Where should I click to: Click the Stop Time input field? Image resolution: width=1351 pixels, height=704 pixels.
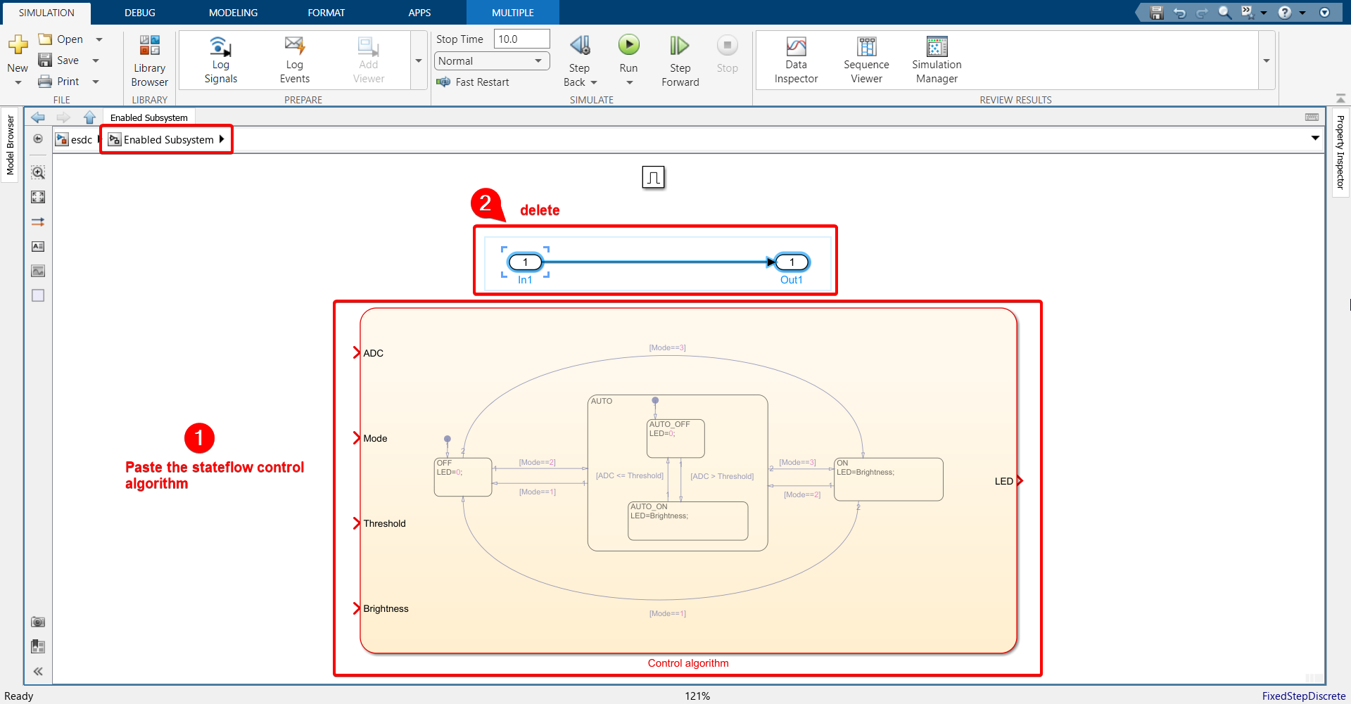click(521, 39)
